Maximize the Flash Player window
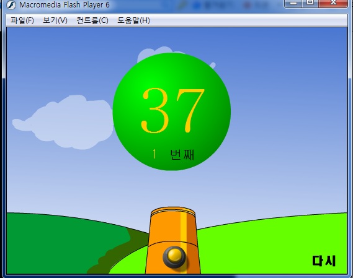The image size is (353, 278). (x=310, y=2)
